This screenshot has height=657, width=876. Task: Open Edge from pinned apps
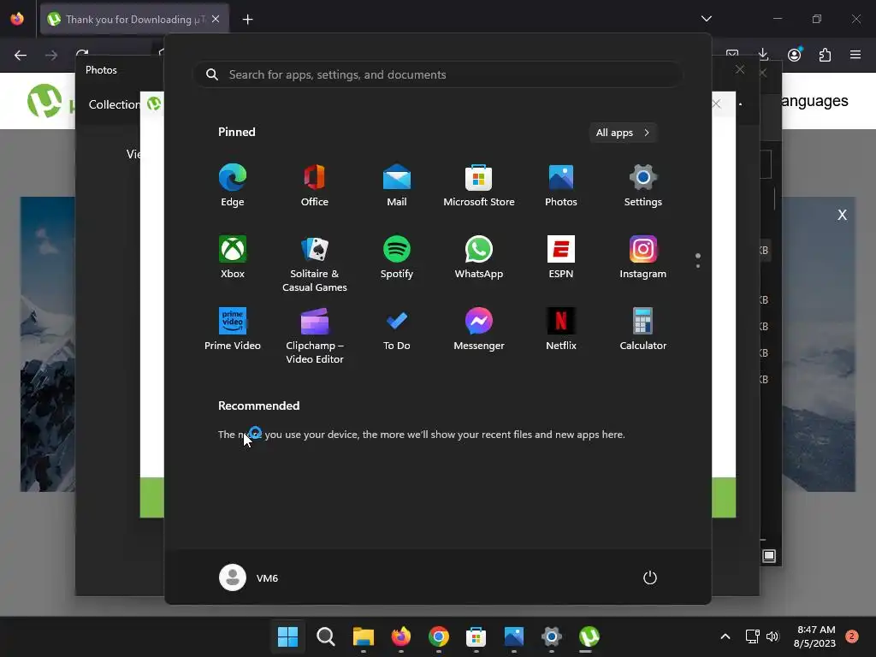click(x=233, y=186)
